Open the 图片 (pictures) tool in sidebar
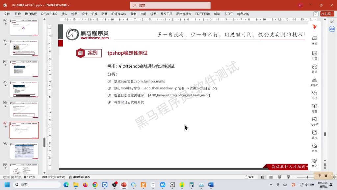Image resolution: width=337 pixels, height=190 pixels. coord(314,135)
